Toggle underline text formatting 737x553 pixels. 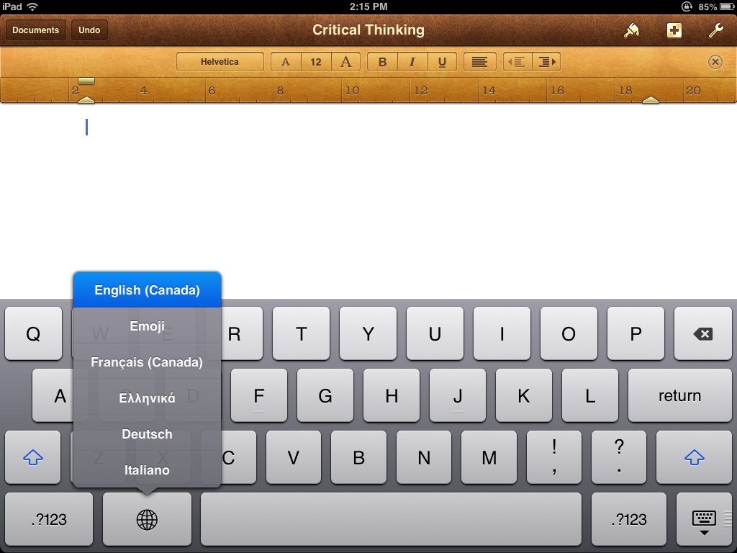[x=442, y=62]
